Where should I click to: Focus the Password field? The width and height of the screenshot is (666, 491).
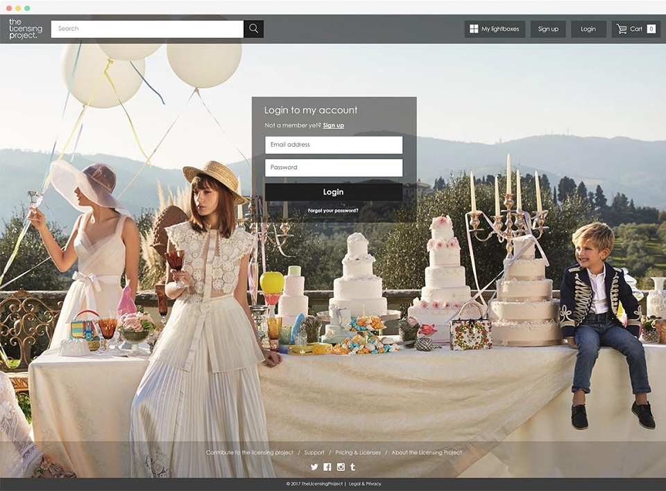tap(334, 168)
